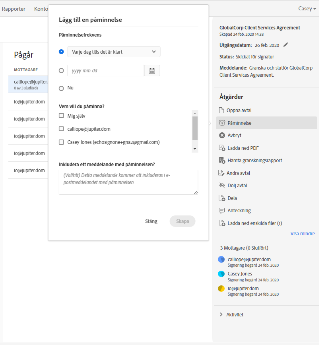Click the reminder message text area
This screenshot has width=330, height=345.
point(128,182)
